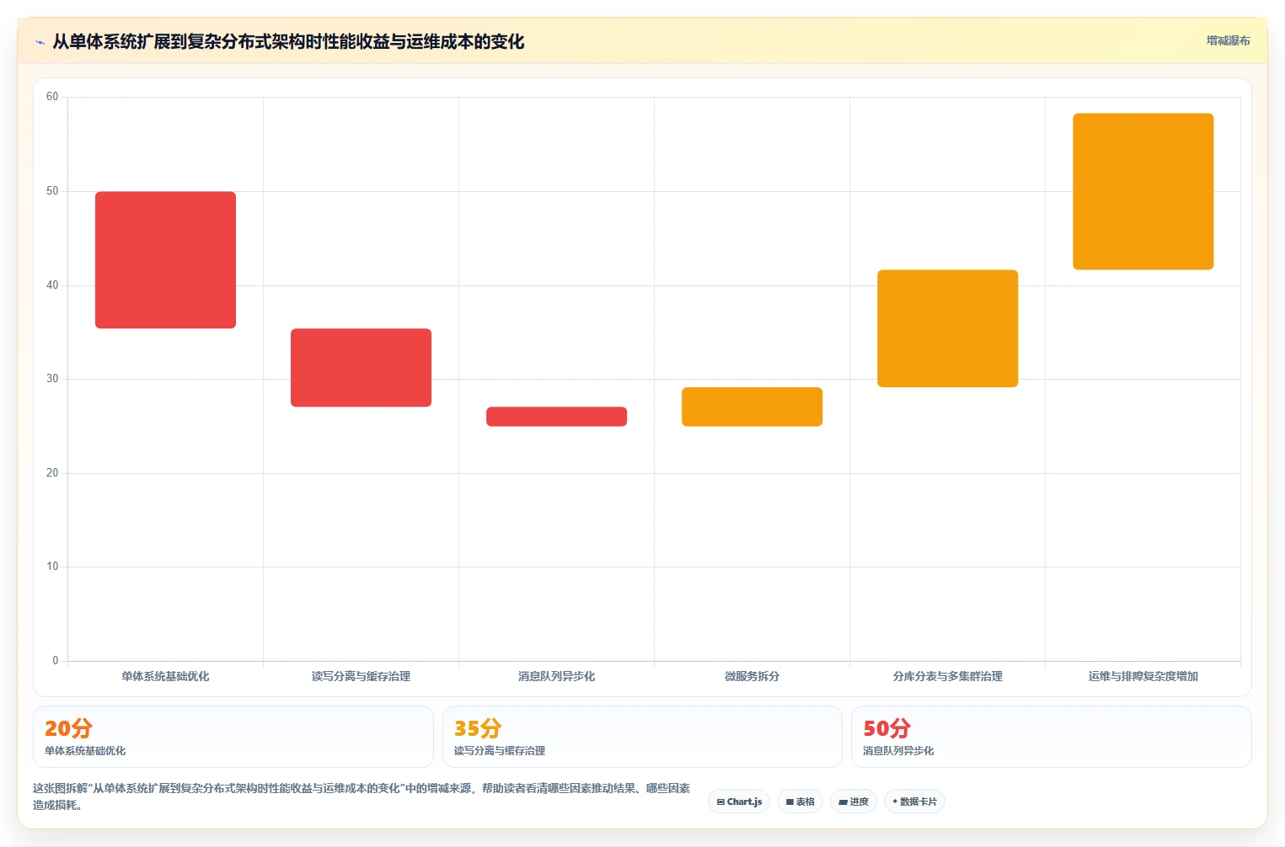Image resolution: width=1285 pixels, height=847 pixels.
Task: Click the orange bar for 分库分表与多集群治理
Action: point(947,328)
